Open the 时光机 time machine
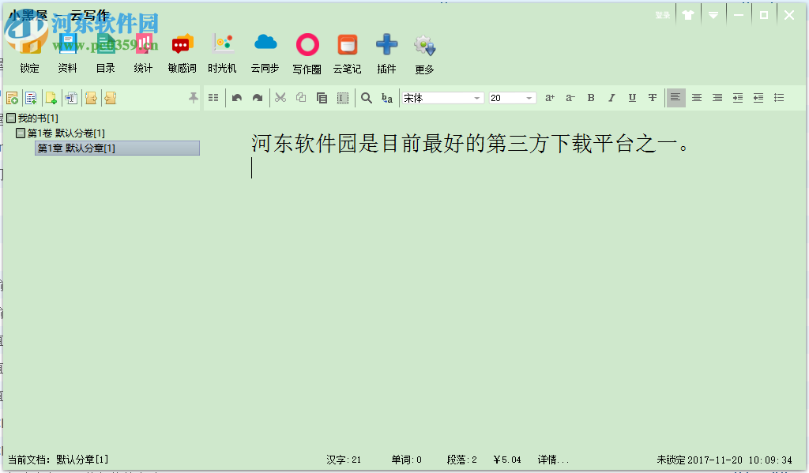809x473 pixels. [224, 52]
